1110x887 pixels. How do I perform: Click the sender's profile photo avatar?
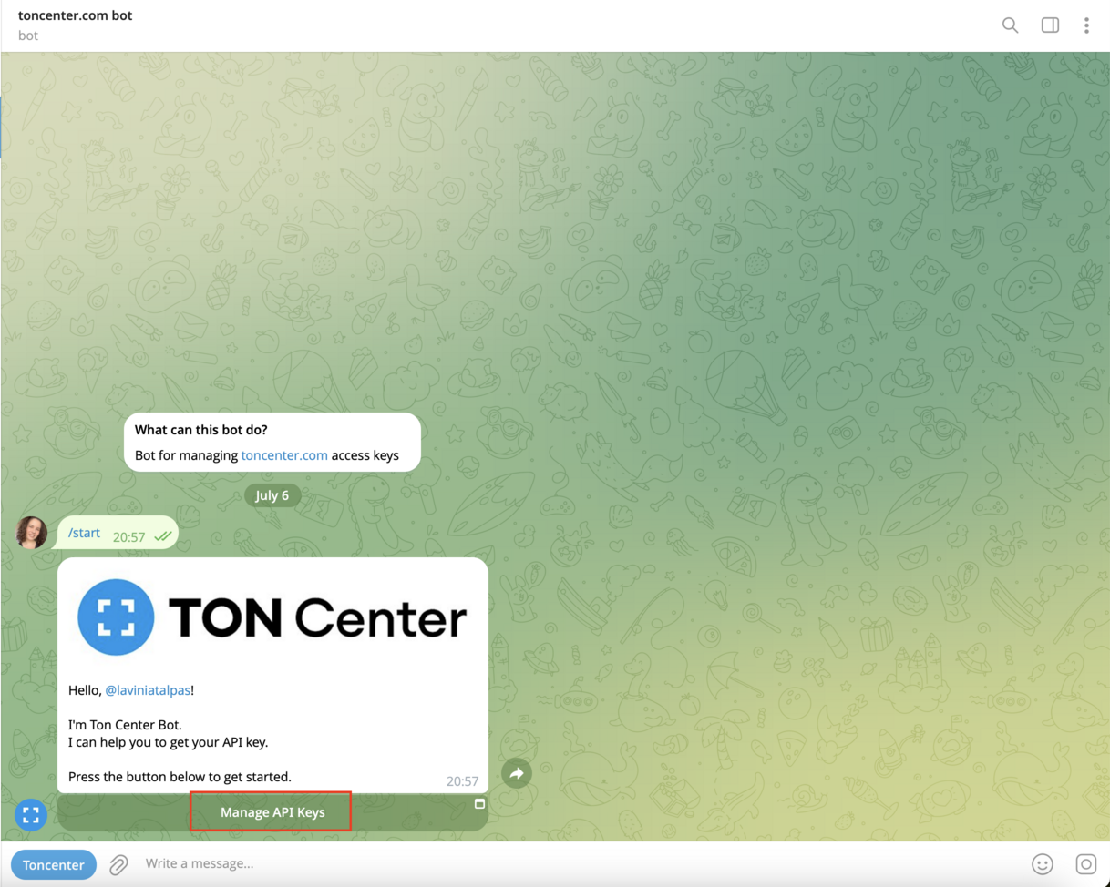tap(32, 533)
